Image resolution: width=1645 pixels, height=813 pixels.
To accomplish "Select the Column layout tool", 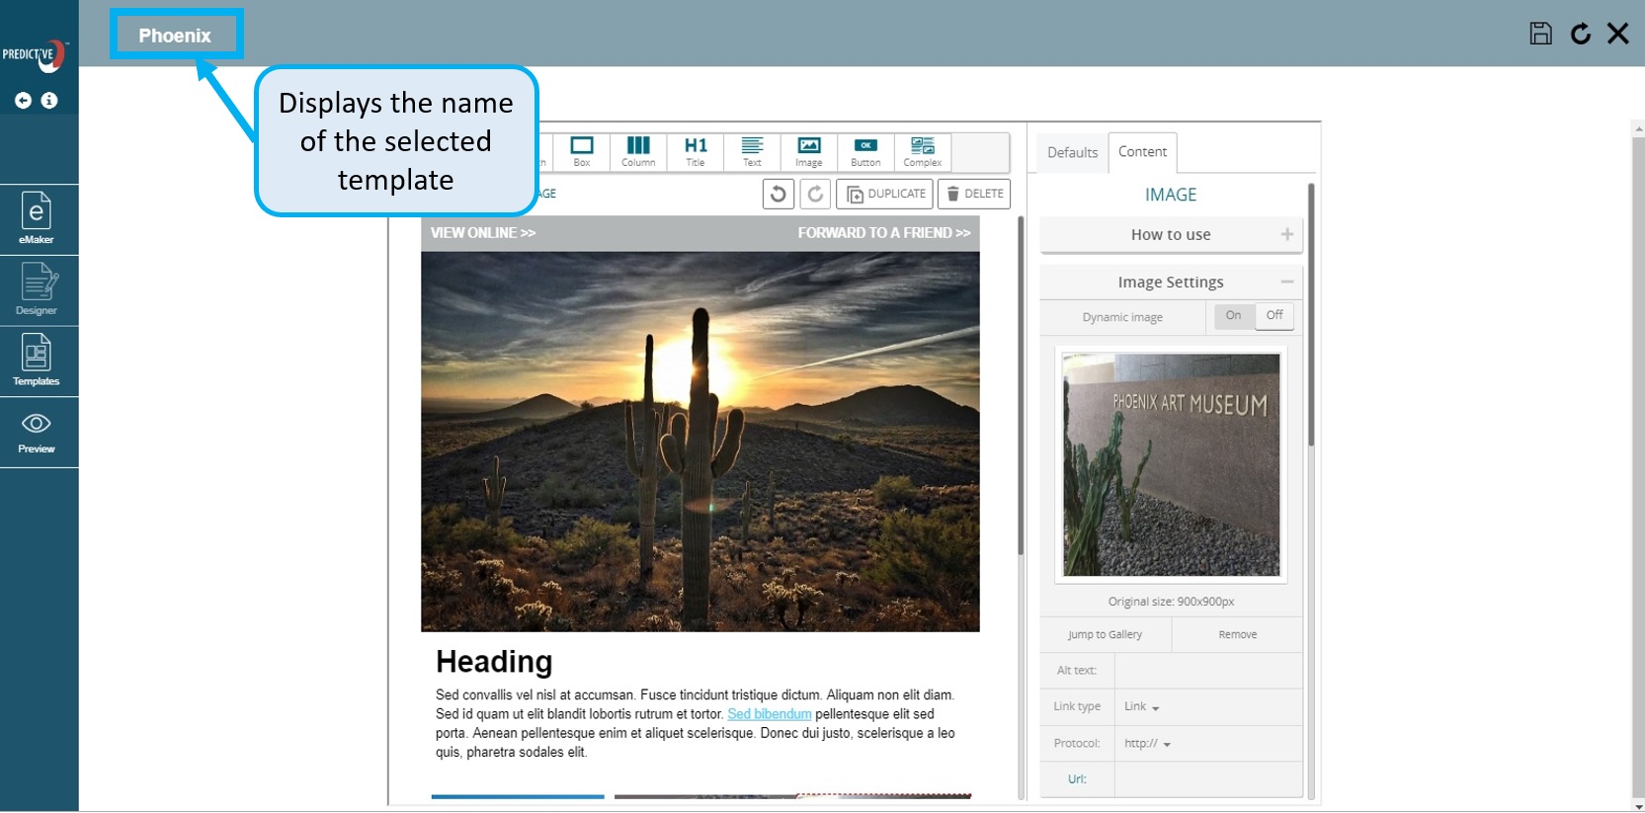I will coord(638,152).
